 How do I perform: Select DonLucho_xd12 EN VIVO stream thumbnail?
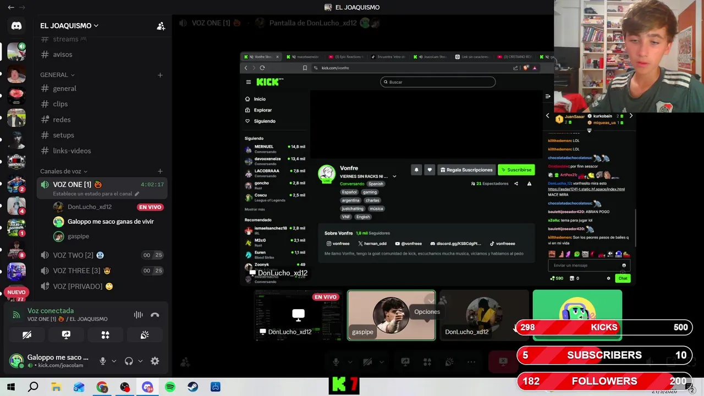pos(298,315)
